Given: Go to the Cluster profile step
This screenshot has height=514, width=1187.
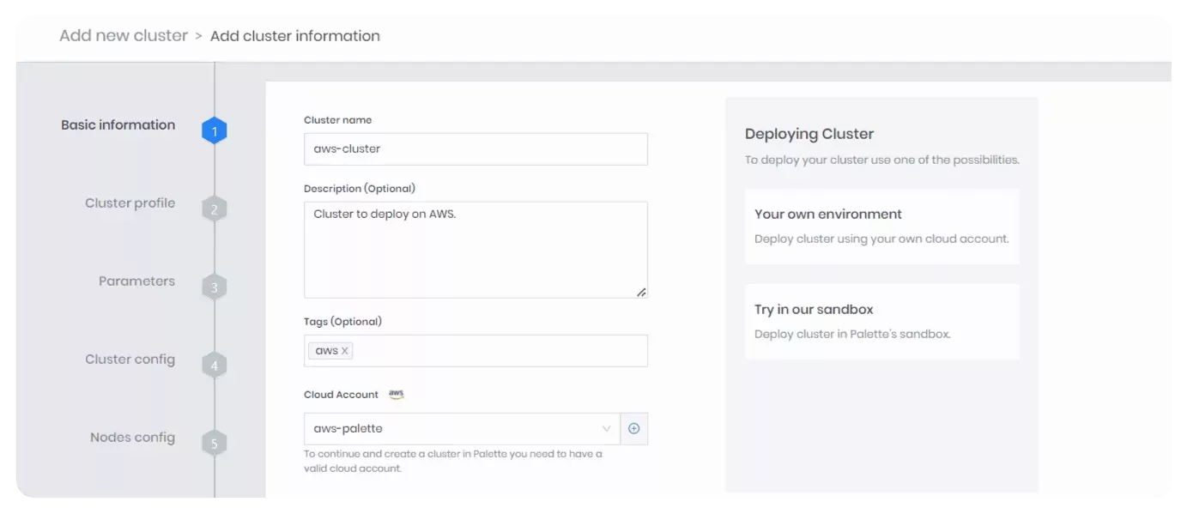Looking at the screenshot, I should [130, 203].
